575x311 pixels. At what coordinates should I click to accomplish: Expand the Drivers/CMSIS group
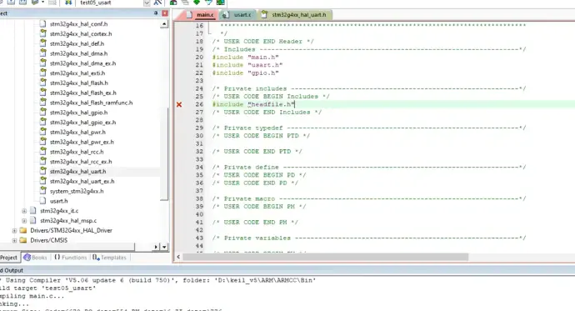click(14, 241)
